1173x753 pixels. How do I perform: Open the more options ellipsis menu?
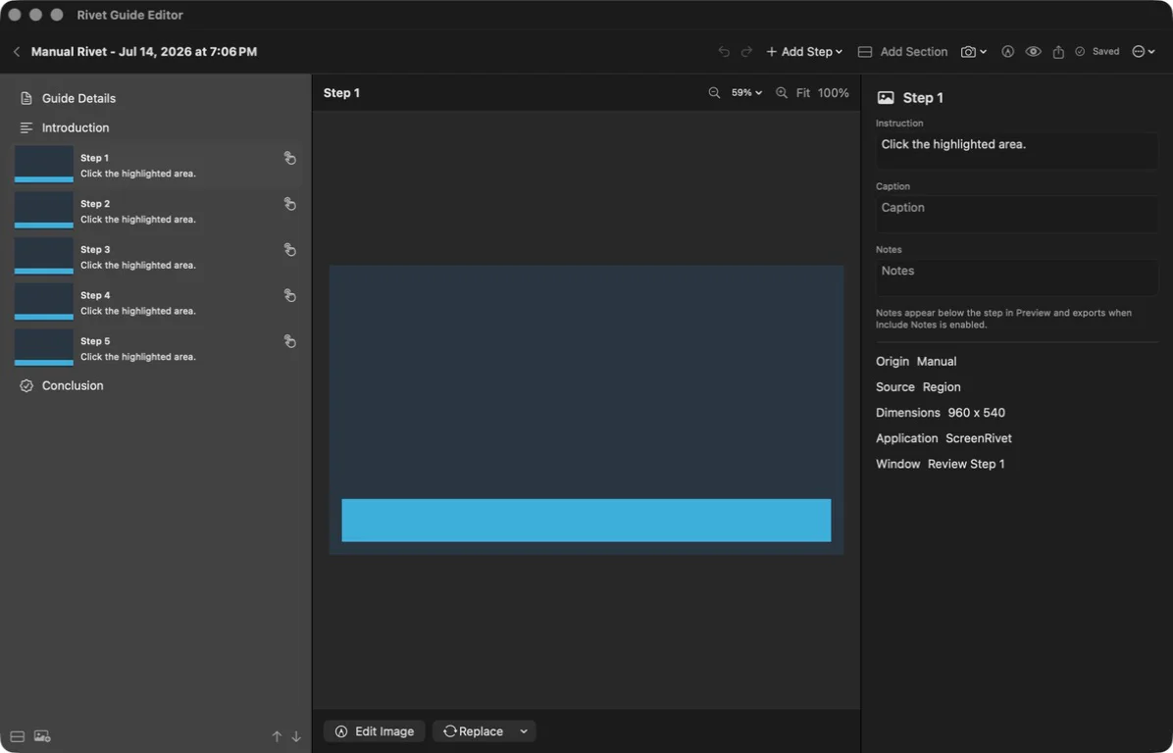coord(1143,52)
